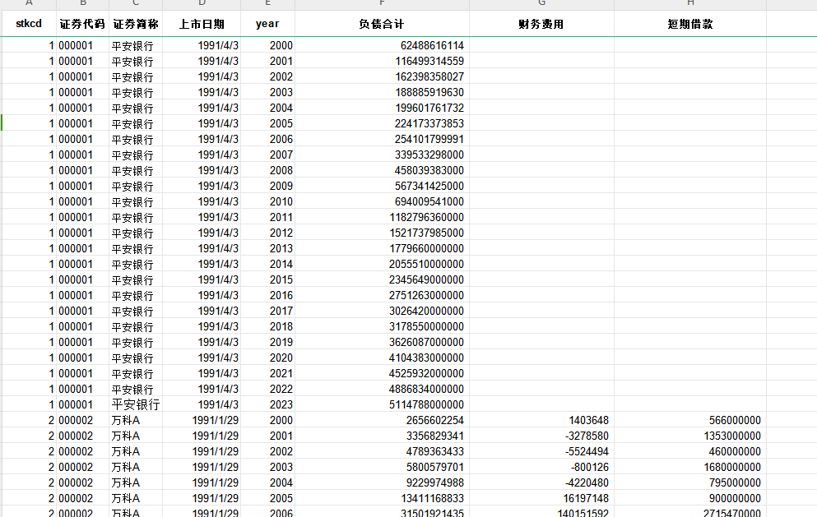Click the cell with value 5114788000000

tap(382, 404)
